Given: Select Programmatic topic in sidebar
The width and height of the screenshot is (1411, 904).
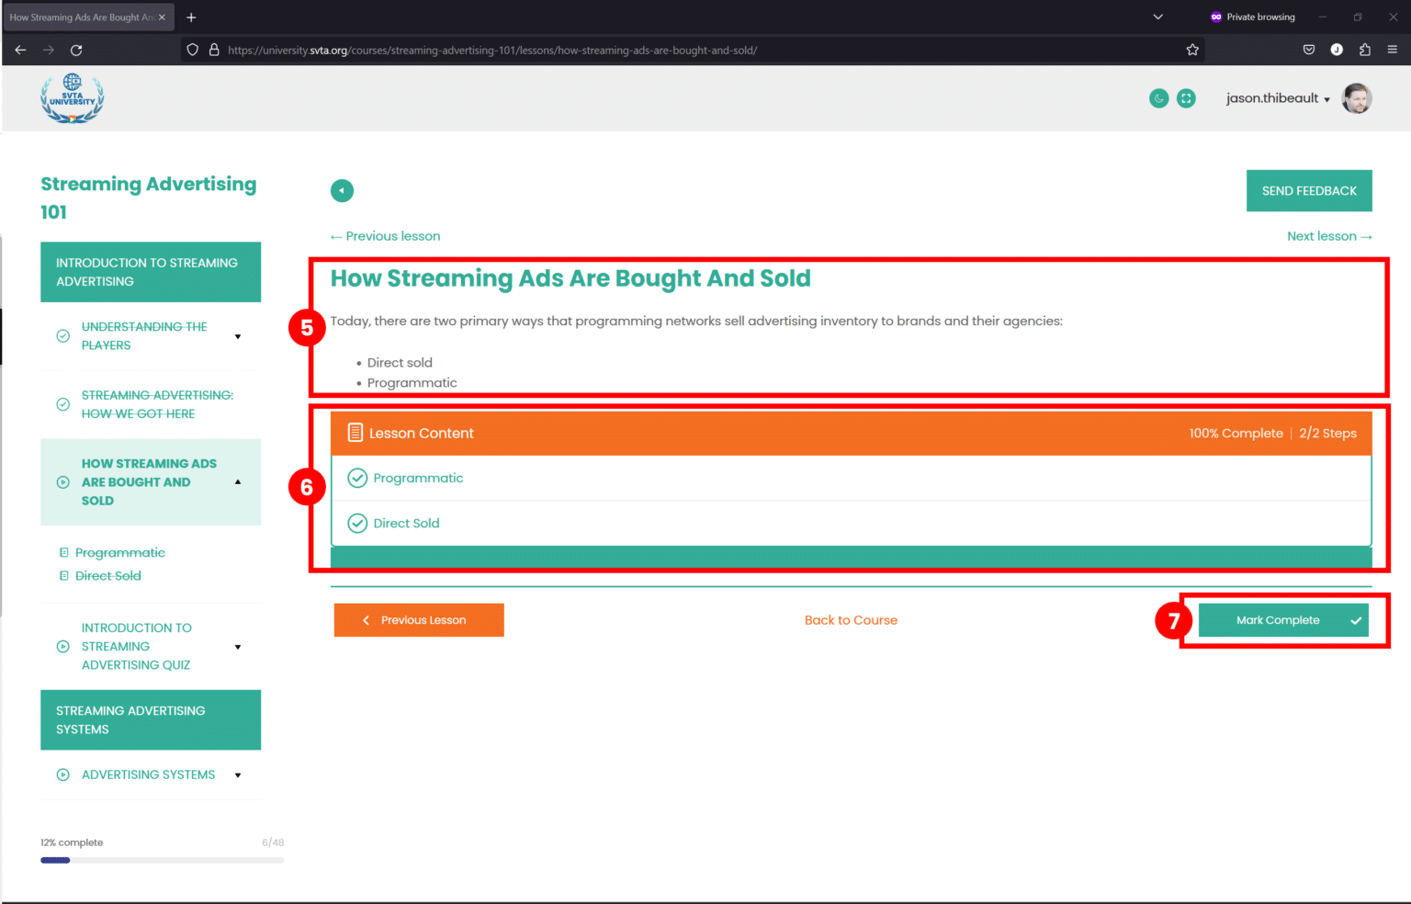Looking at the screenshot, I should tap(120, 553).
